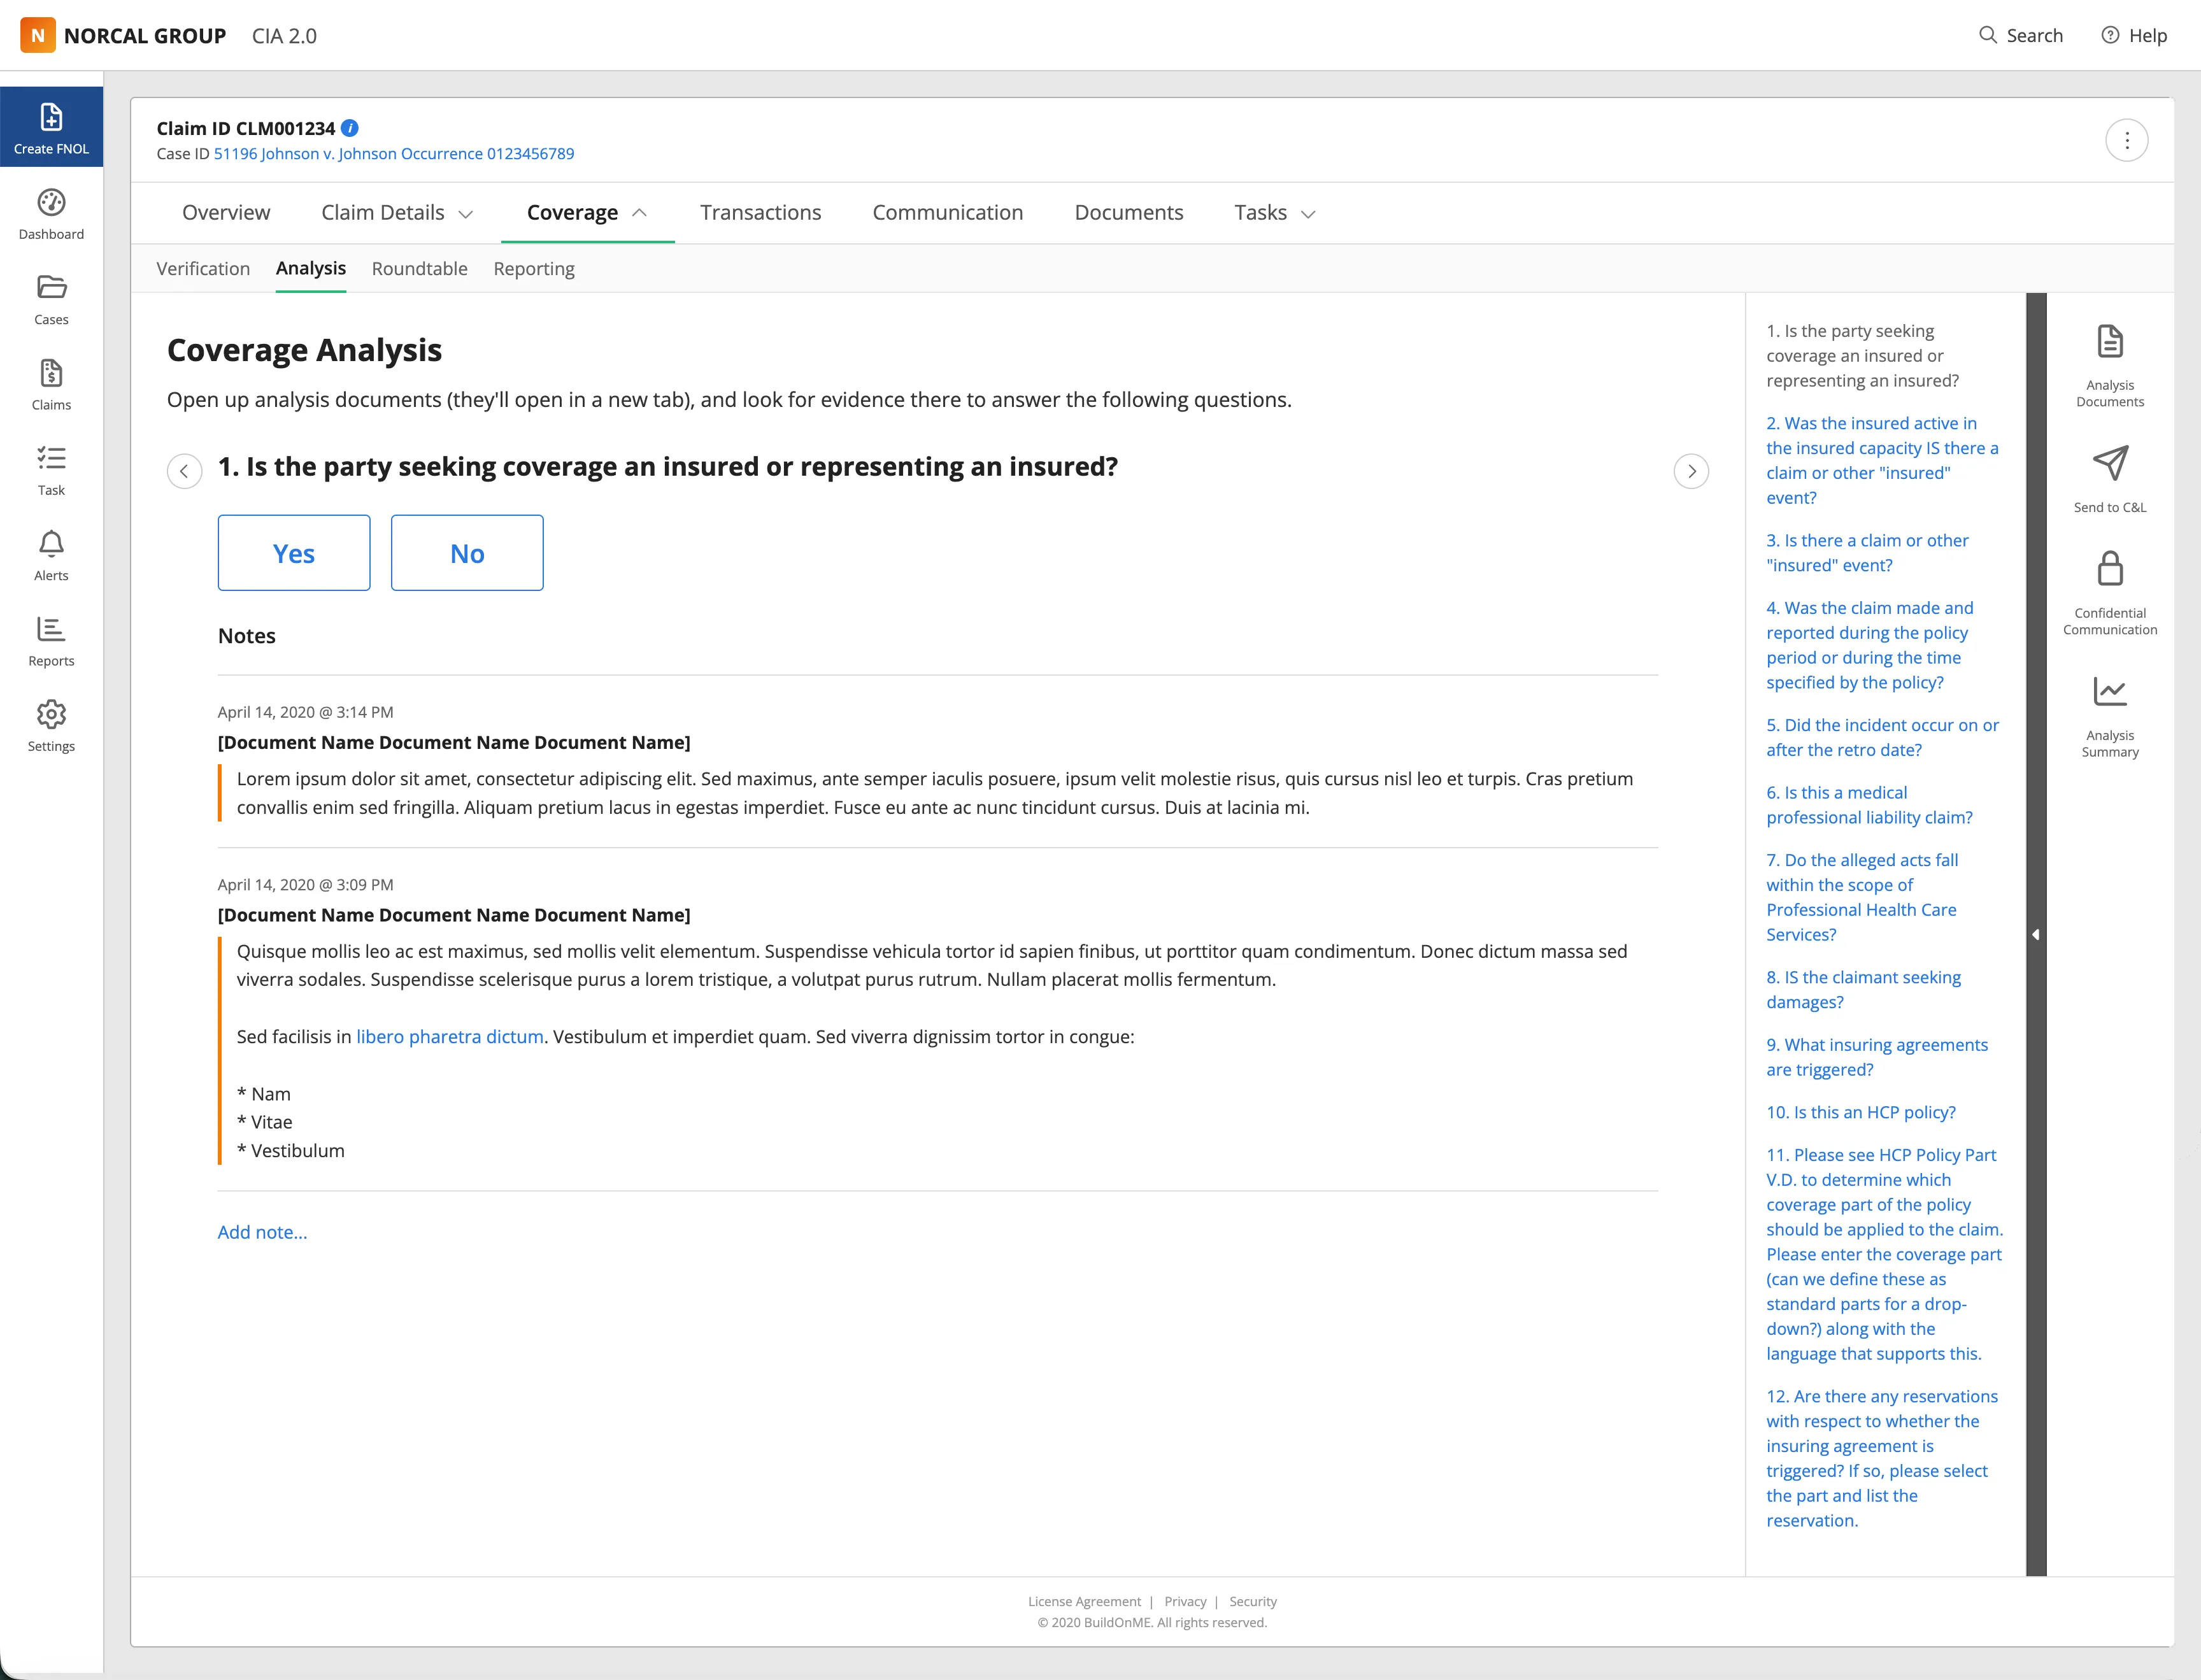The image size is (2201, 1680).
Task: Jump to question 9 insuring agreements
Action: [x=1877, y=1057]
